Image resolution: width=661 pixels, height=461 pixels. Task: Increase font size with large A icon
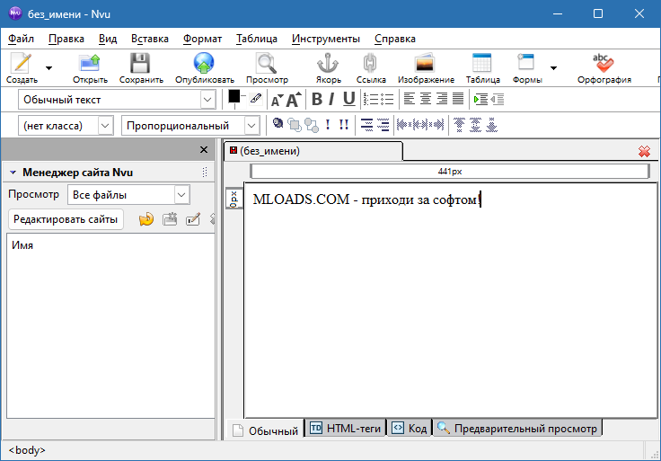click(x=294, y=100)
